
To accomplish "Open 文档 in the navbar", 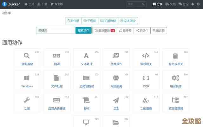I will 170,4.
